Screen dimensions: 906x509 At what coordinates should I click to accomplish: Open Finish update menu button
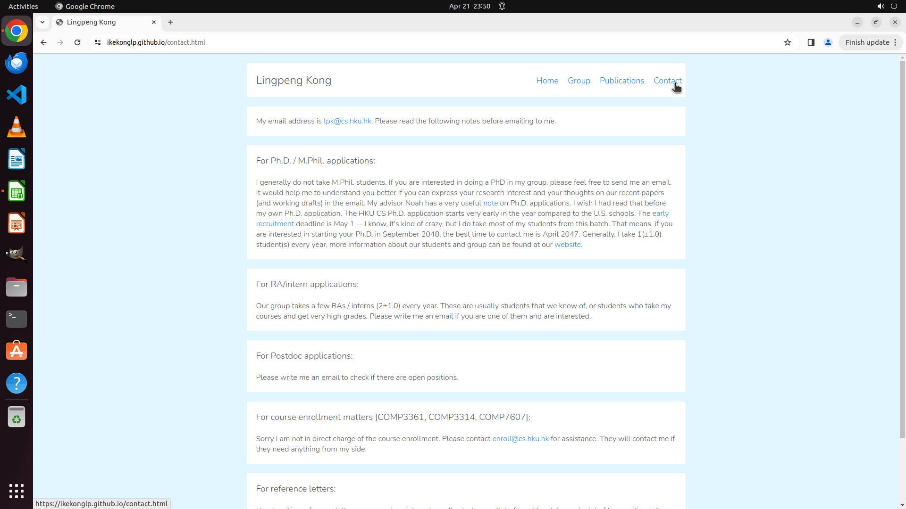click(x=871, y=42)
